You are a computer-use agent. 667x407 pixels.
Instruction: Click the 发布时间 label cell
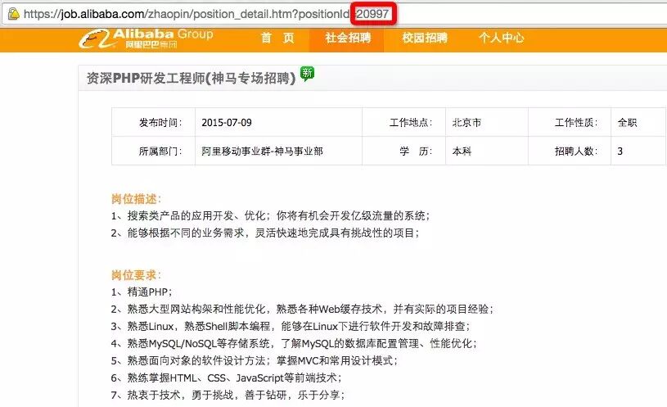tap(154, 122)
